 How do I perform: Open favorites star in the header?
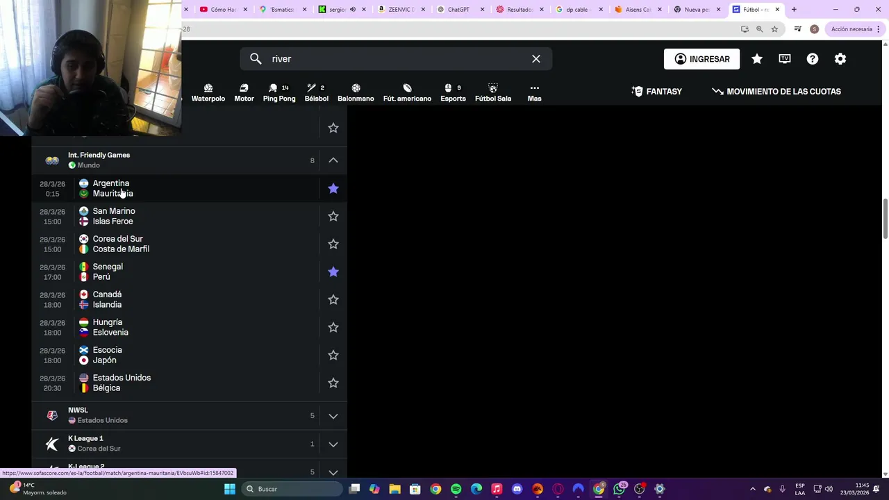point(757,59)
